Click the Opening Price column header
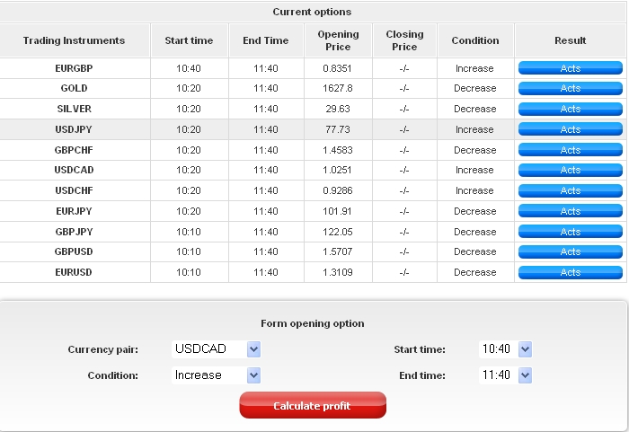The height and width of the screenshot is (432, 629). point(338,40)
